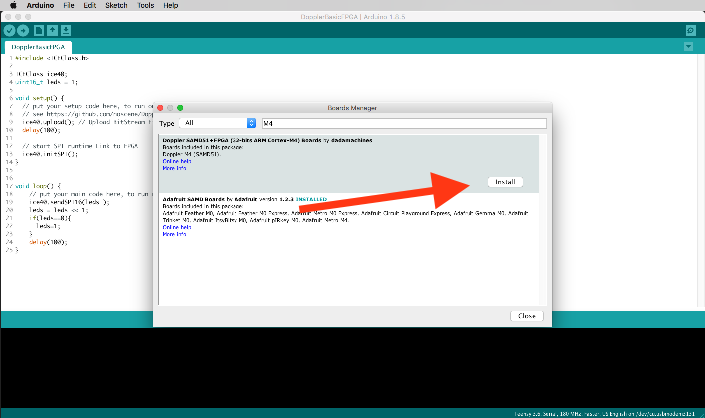This screenshot has height=418, width=705.
Task: Open the Sketch menu
Action: (116, 5)
